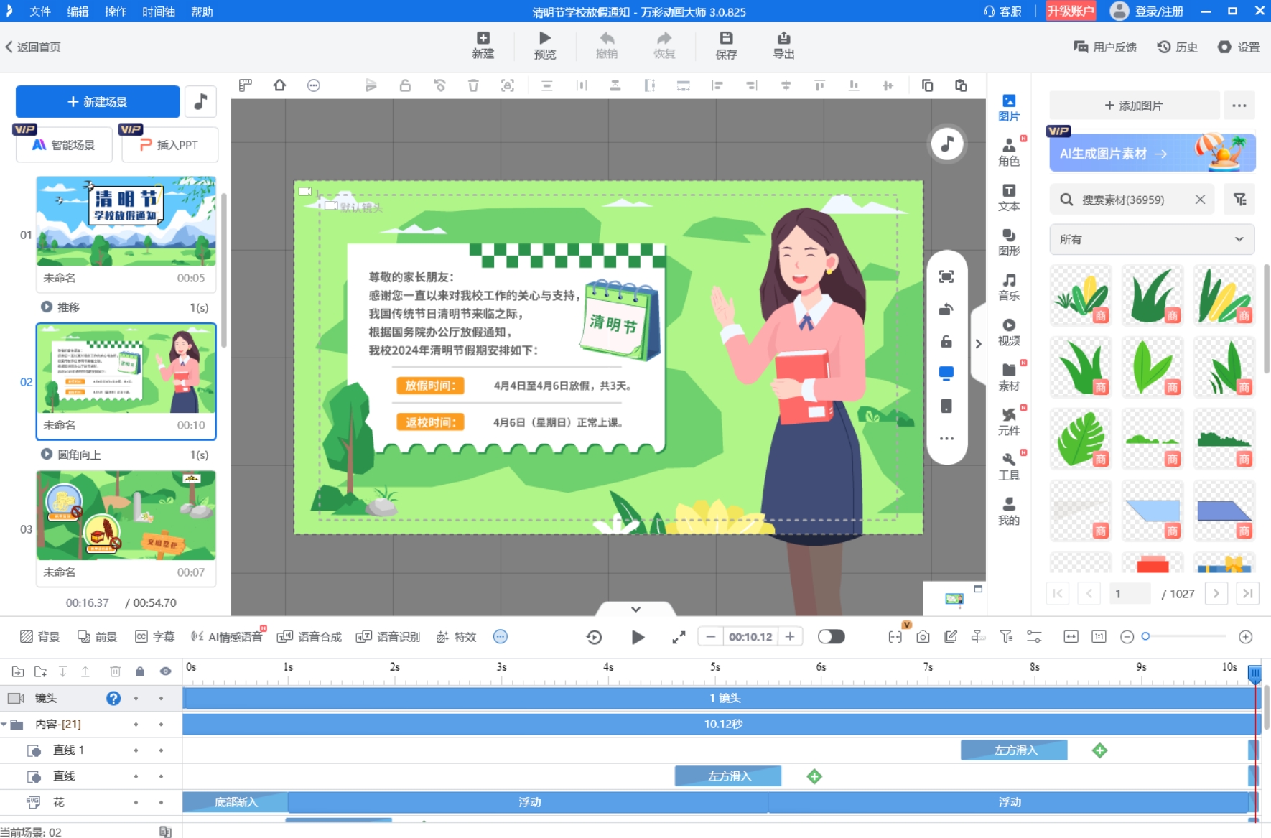Click the Export (导出) icon
The height and width of the screenshot is (838, 1271).
tap(783, 45)
